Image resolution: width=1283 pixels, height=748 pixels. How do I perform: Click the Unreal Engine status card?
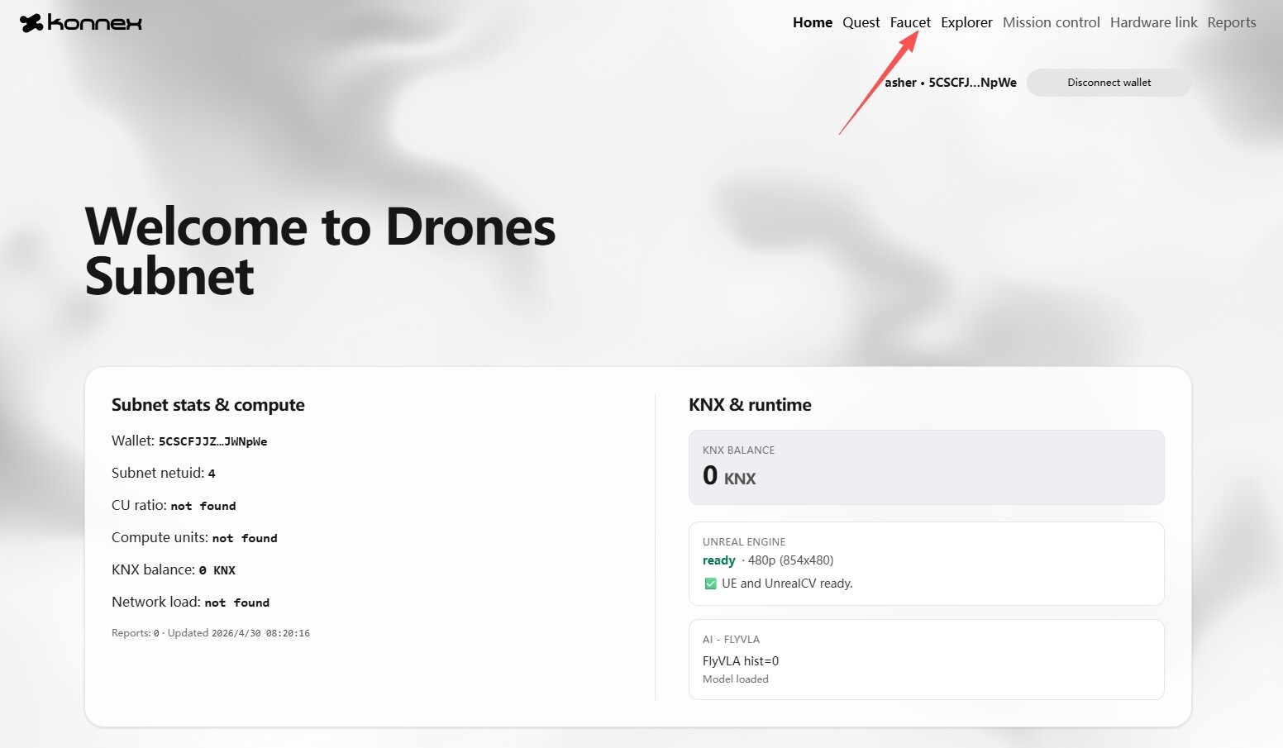coord(926,563)
